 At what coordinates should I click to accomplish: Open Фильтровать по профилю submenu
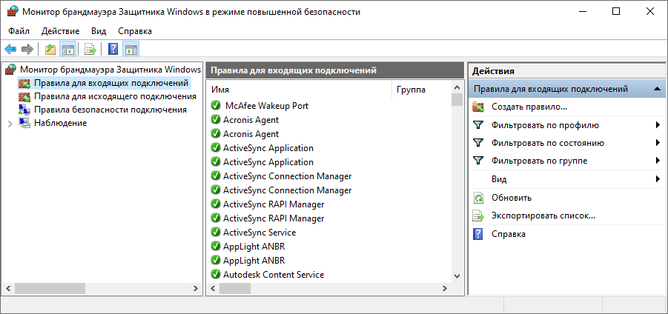click(x=658, y=125)
